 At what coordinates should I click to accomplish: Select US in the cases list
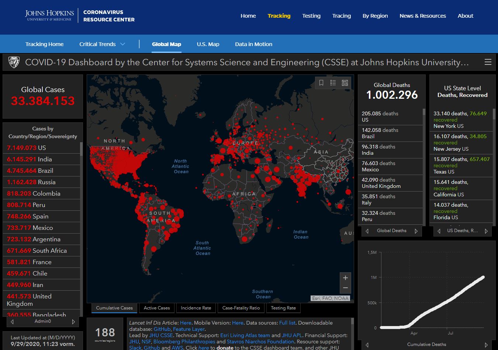pyautogui.click(x=41, y=148)
